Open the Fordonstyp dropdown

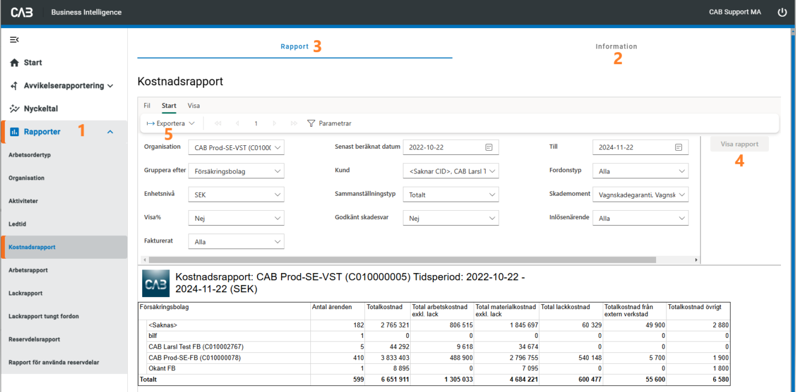tap(641, 171)
